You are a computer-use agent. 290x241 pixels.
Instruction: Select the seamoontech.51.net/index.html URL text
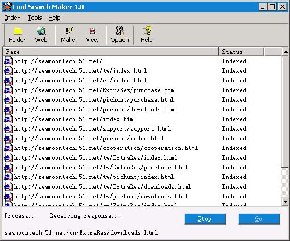75,119
